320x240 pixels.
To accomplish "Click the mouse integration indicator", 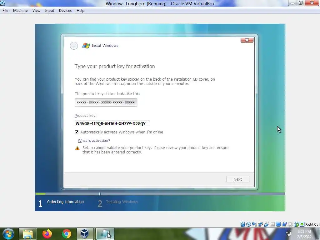I will pyautogui.click(x=296, y=224).
